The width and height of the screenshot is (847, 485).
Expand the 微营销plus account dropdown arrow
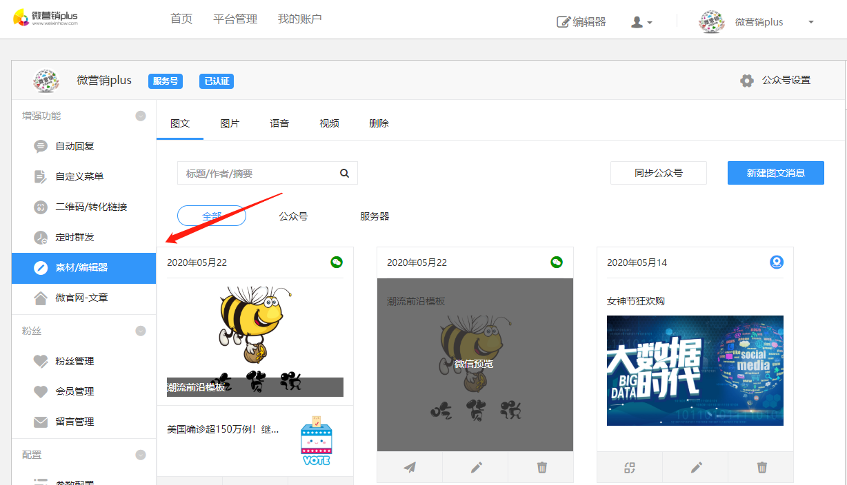[x=811, y=22]
